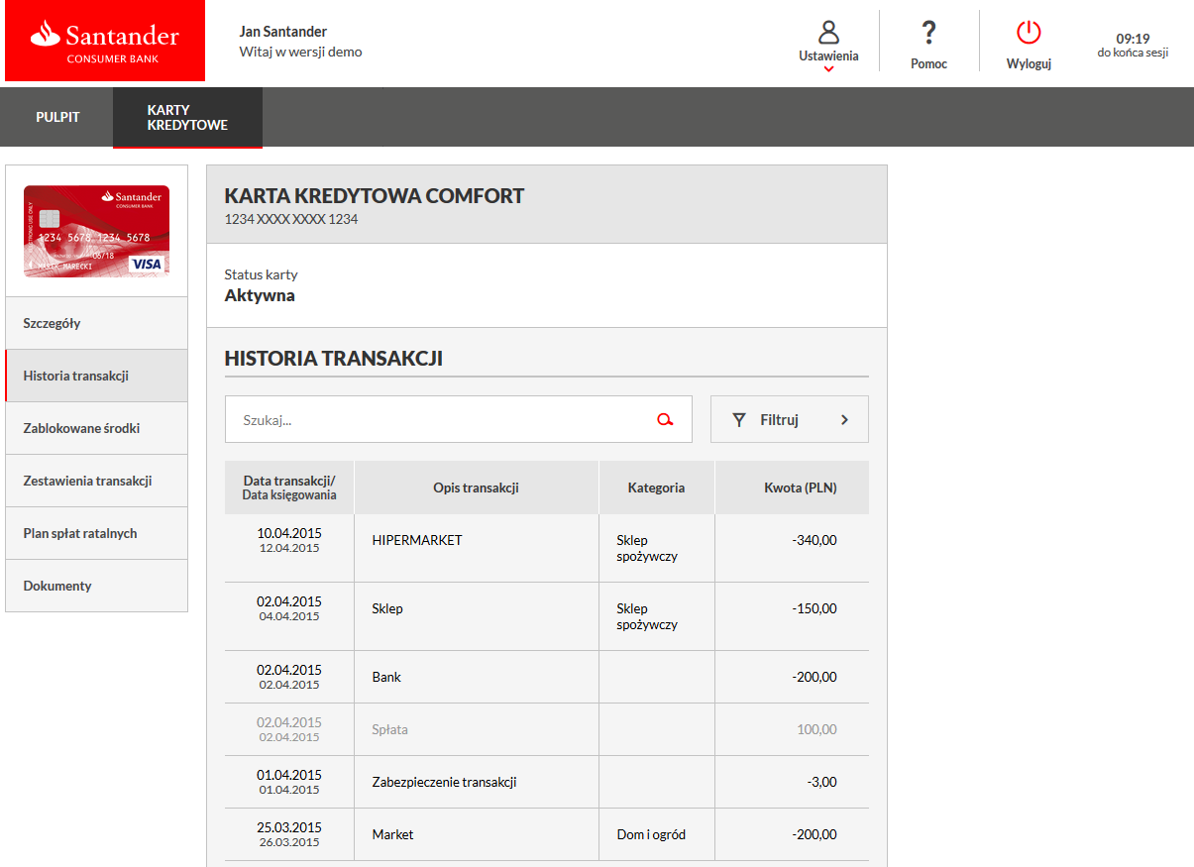This screenshot has width=1194, height=867.
Task: Click the Ustawienia label
Action: coord(828,56)
